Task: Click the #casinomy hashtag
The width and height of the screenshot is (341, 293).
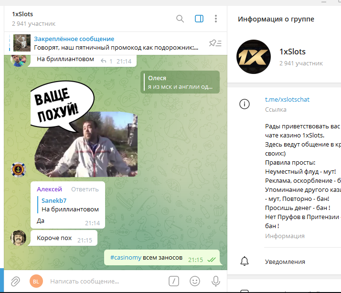Action: click(x=126, y=258)
